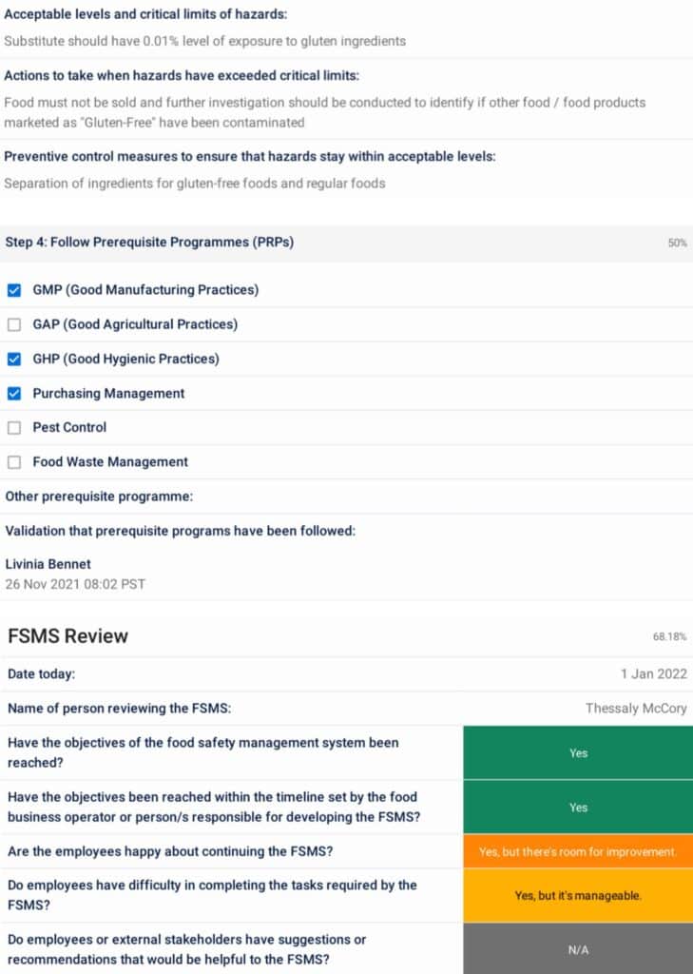Uncheck the Purchasing Management checkbox
Screen dimensions: 693x974
point(14,394)
